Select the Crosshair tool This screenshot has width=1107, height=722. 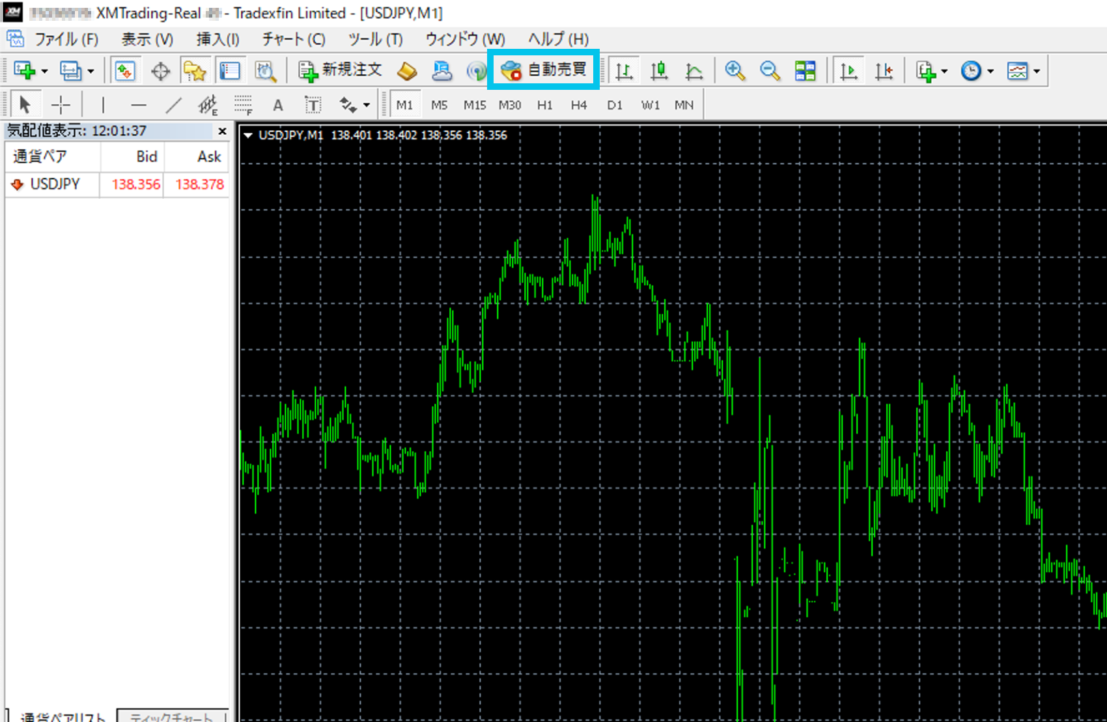(x=61, y=105)
